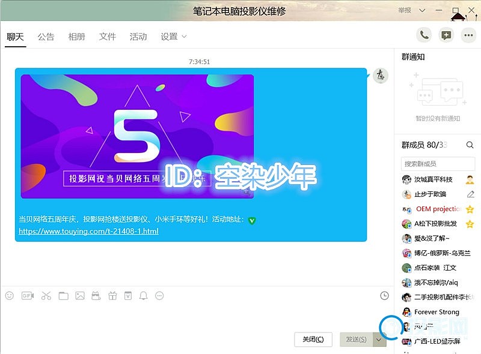Click the avatar of 汝城真平科技
The height and width of the screenshot is (354, 481).
(406, 179)
